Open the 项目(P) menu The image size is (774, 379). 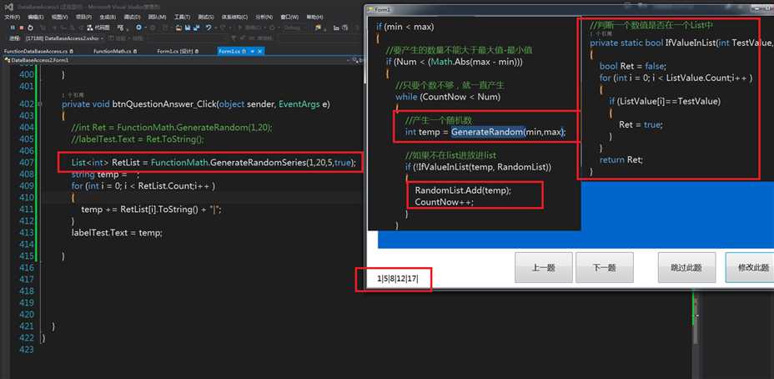83,18
